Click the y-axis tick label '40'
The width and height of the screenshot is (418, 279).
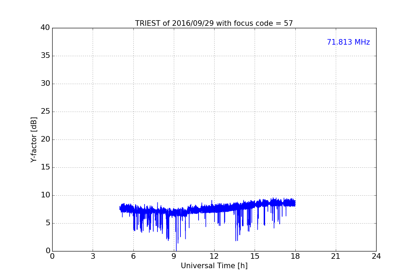(45, 28)
